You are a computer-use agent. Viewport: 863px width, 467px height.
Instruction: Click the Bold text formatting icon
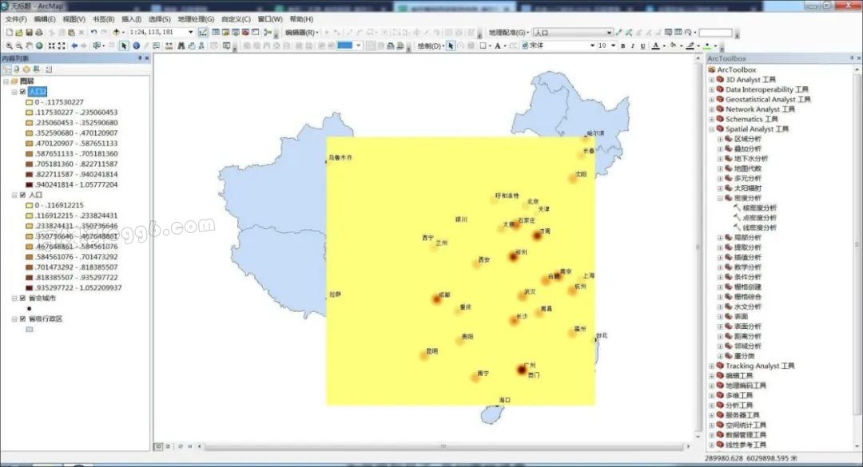tap(622, 46)
